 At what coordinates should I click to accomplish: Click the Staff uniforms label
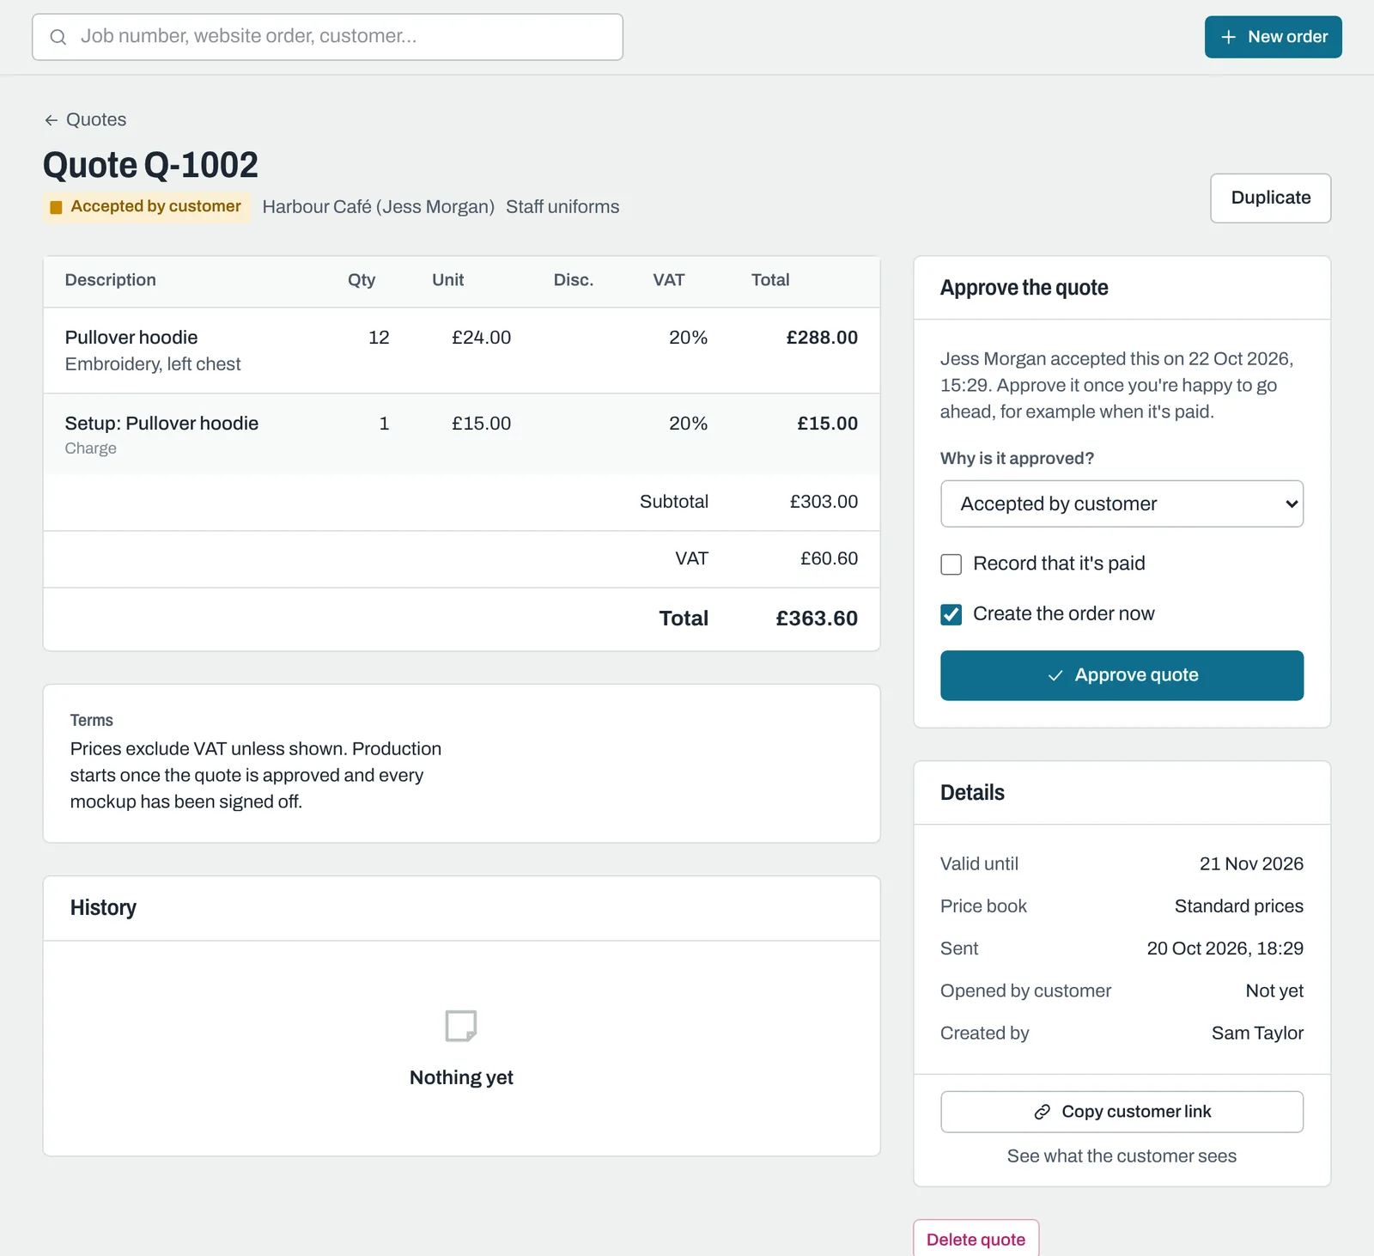click(x=562, y=207)
